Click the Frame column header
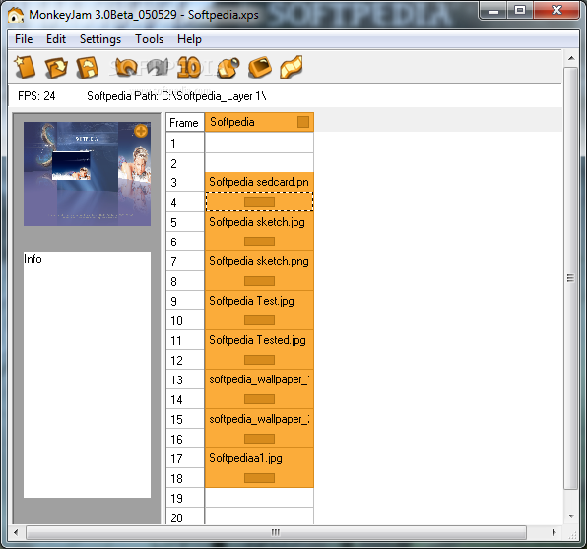 [x=185, y=122]
